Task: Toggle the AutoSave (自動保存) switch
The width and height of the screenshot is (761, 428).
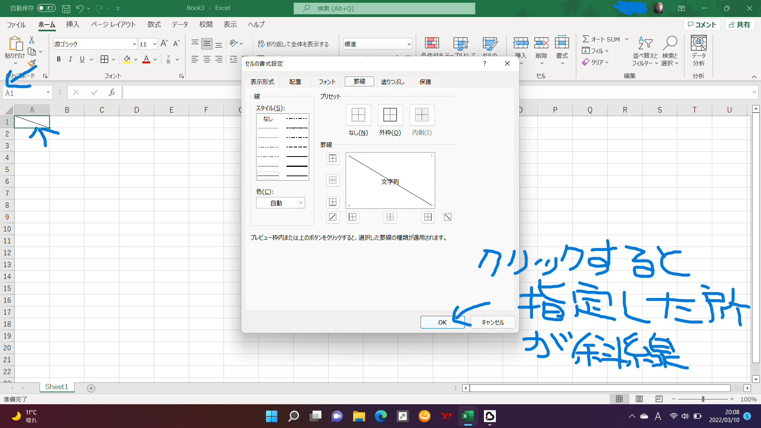Action: (x=46, y=8)
